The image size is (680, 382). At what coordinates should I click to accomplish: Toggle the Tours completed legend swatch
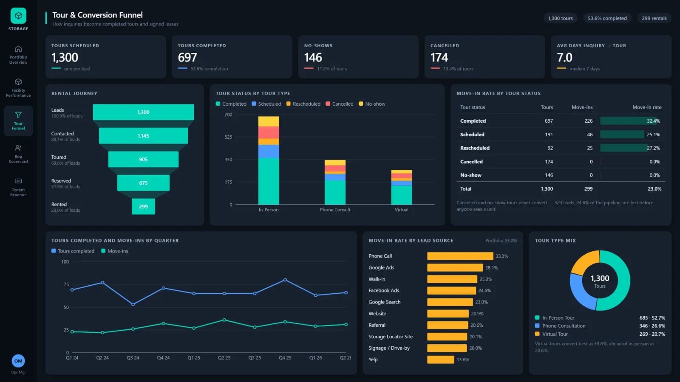click(x=54, y=251)
